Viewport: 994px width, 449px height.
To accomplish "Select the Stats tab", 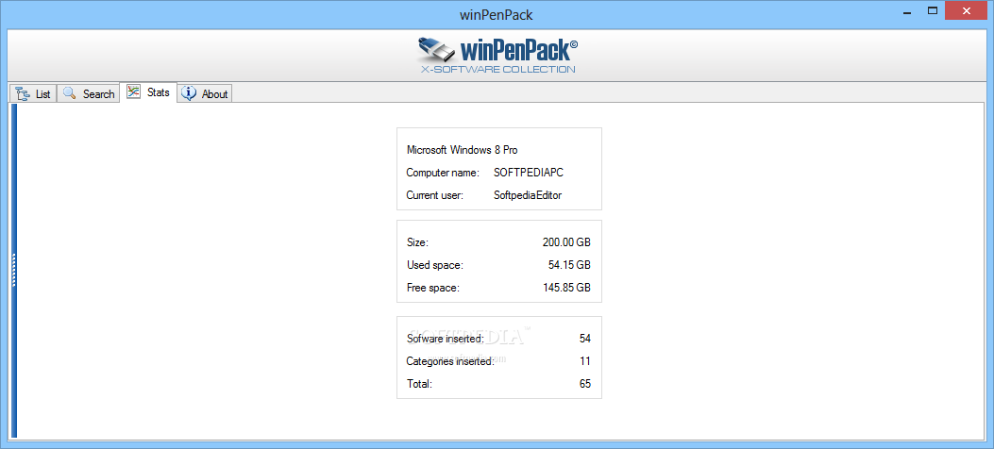I will click(x=148, y=91).
